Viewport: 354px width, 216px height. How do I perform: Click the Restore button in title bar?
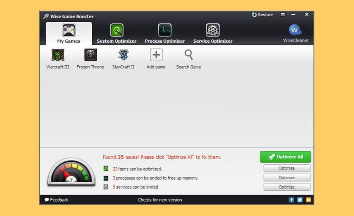pos(262,15)
